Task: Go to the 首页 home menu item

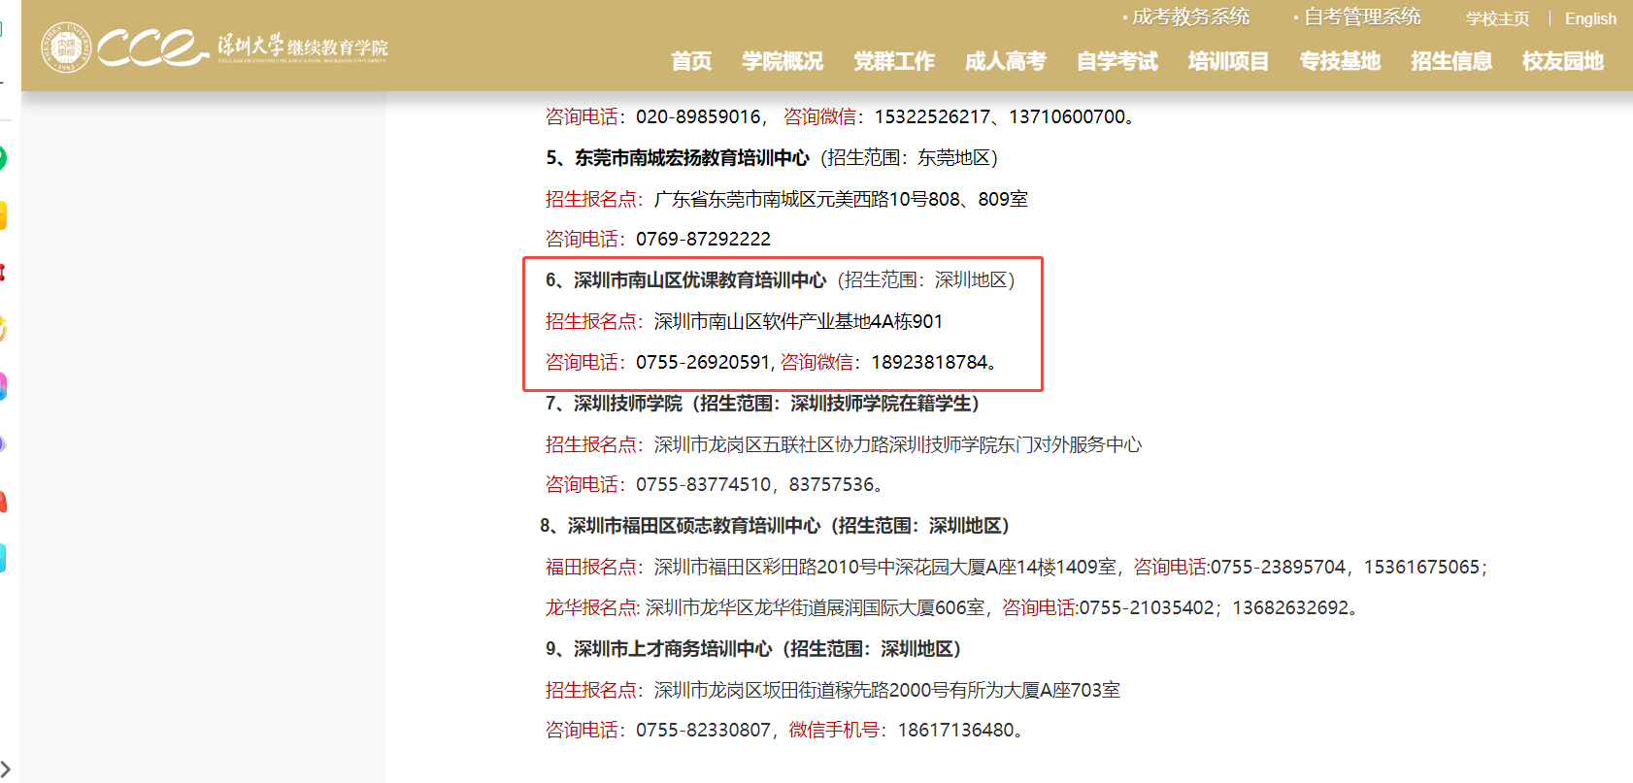Action: point(691,61)
